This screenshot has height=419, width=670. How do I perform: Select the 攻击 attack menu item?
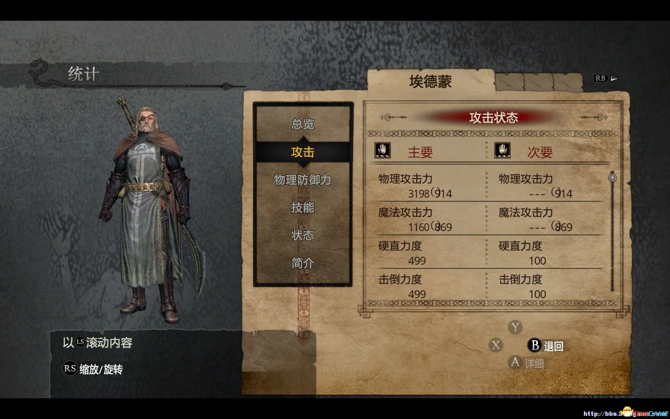point(303,152)
